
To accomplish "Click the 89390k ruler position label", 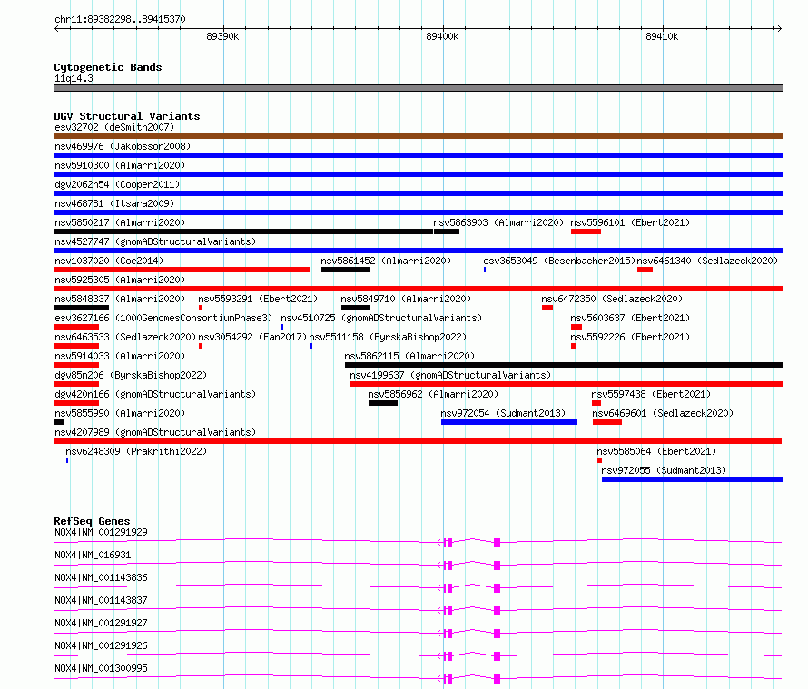I will [x=222, y=36].
